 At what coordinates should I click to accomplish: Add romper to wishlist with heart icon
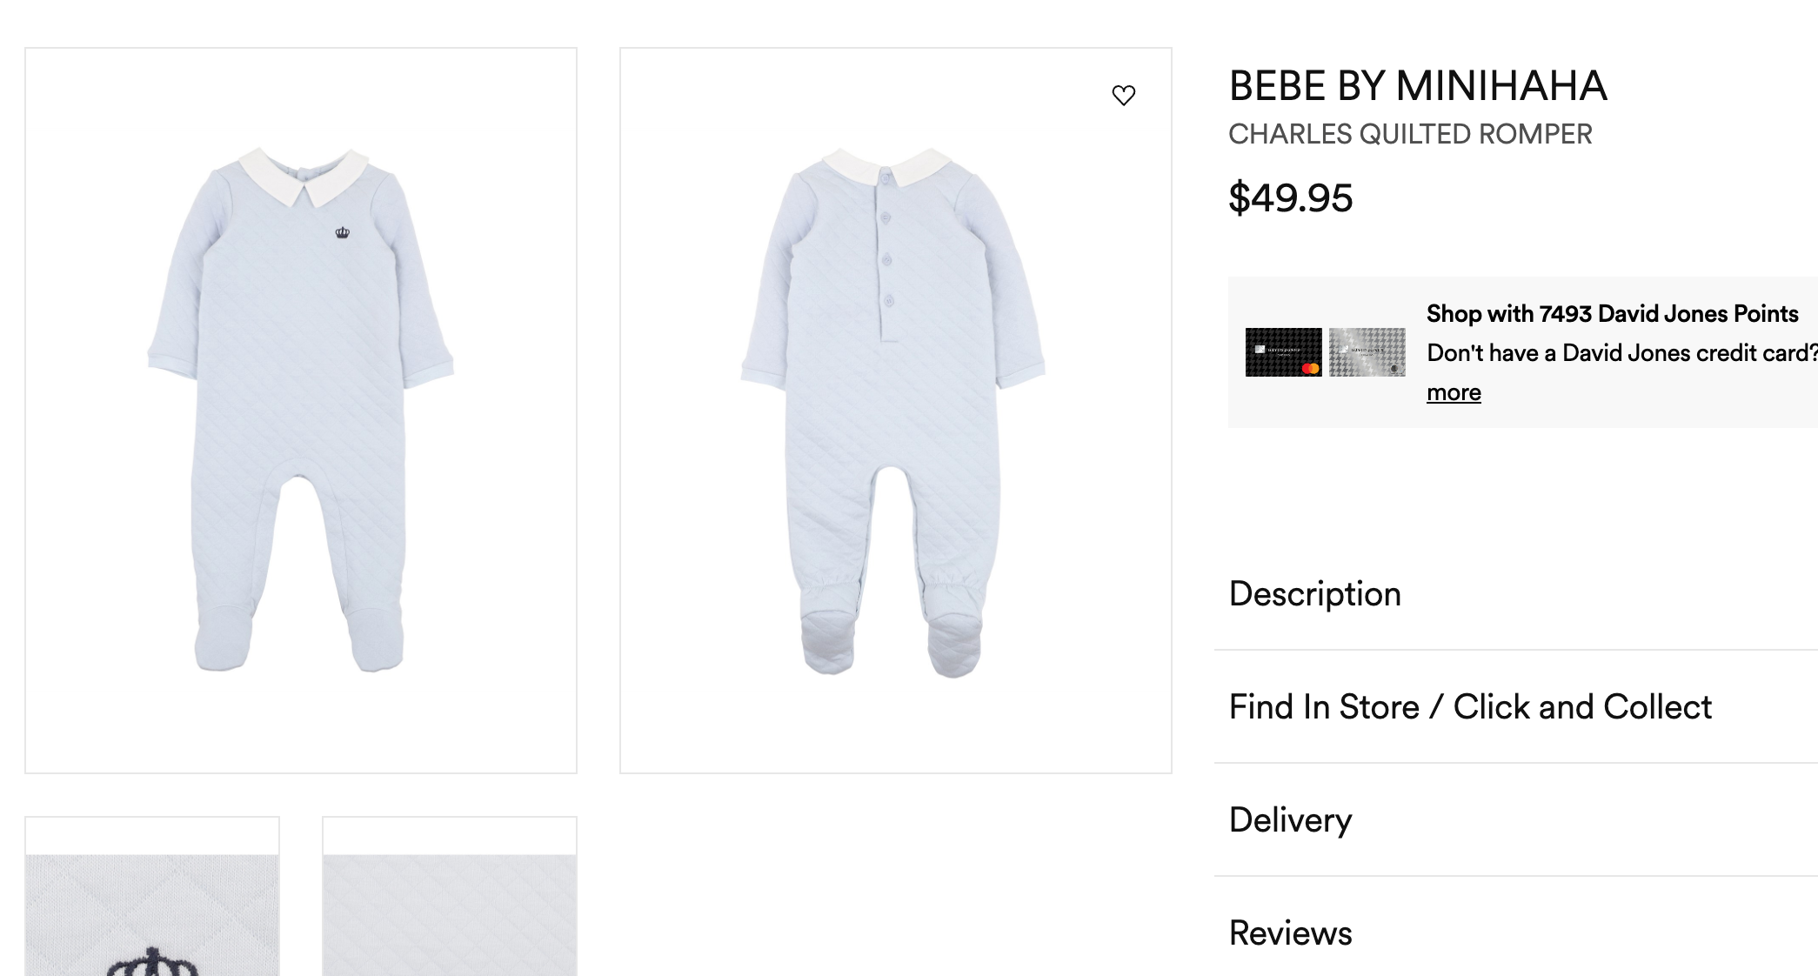pyautogui.click(x=1124, y=95)
